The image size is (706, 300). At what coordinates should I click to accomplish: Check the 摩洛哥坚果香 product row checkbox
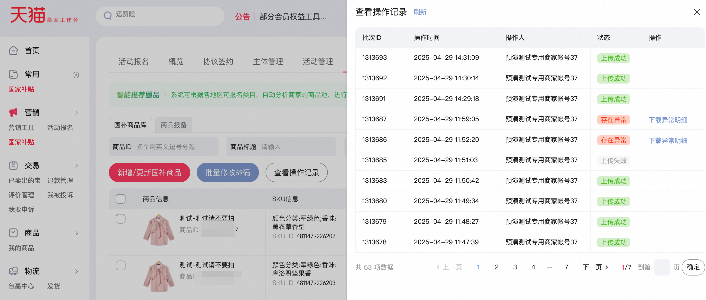[120, 265]
